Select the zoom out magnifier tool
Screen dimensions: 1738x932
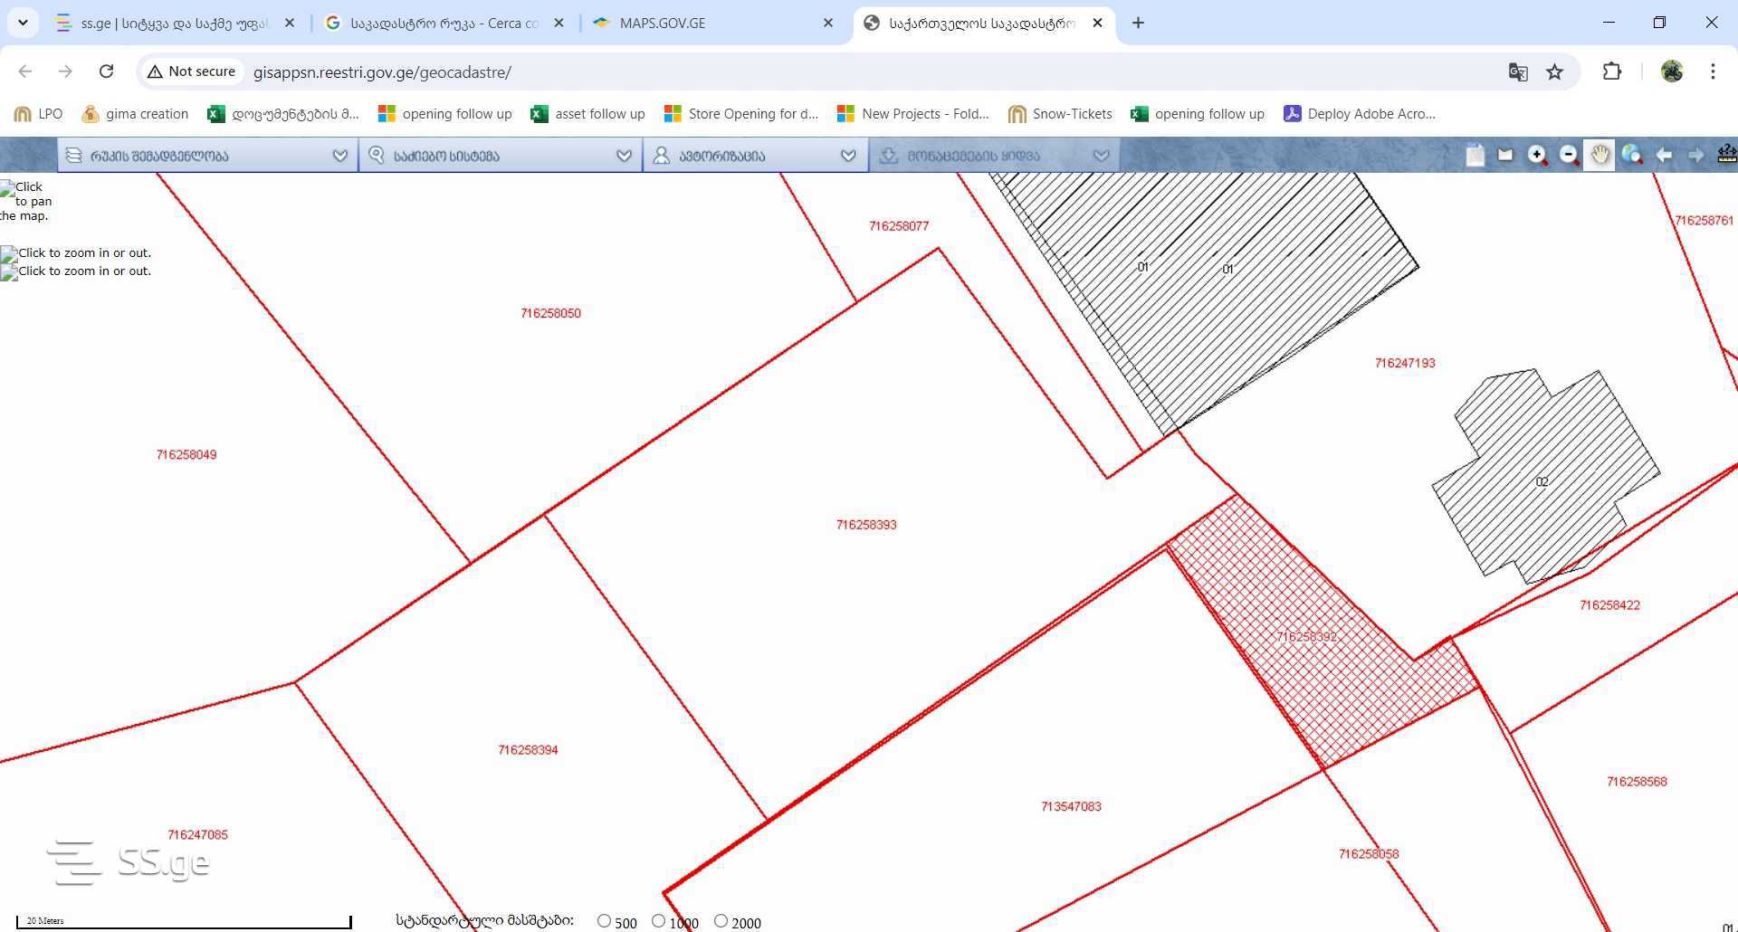pos(1570,156)
